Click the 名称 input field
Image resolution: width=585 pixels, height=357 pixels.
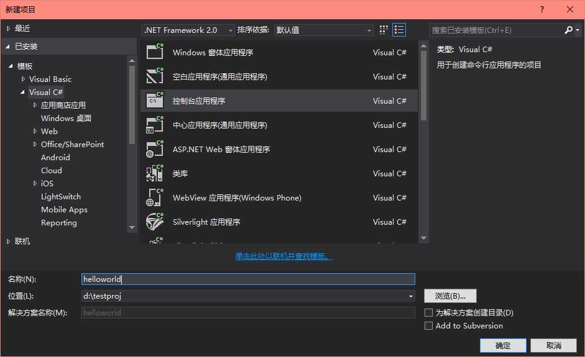click(248, 279)
